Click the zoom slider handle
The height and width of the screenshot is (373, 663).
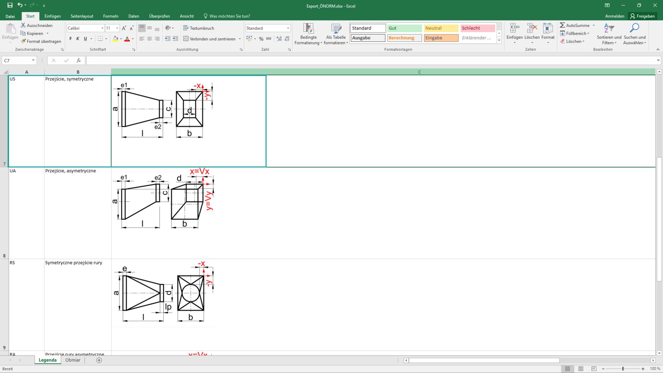click(623, 369)
